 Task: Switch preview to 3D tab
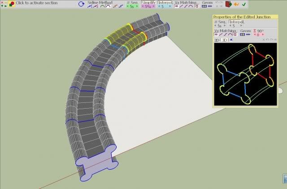225,40
